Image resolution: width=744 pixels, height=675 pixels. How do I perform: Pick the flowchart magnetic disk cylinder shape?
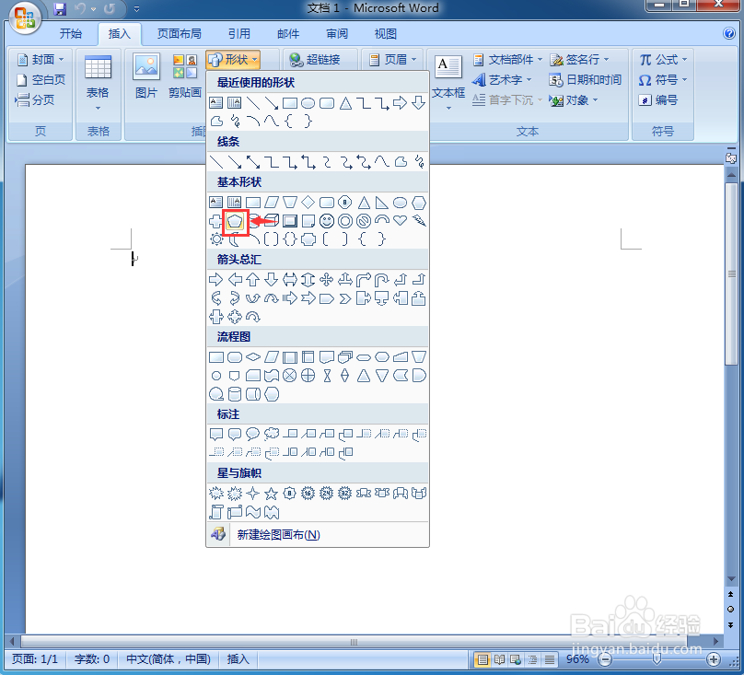coord(235,394)
